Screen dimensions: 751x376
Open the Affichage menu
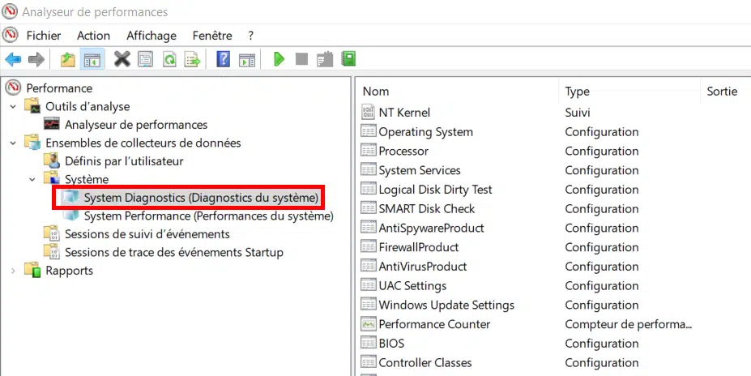[151, 36]
